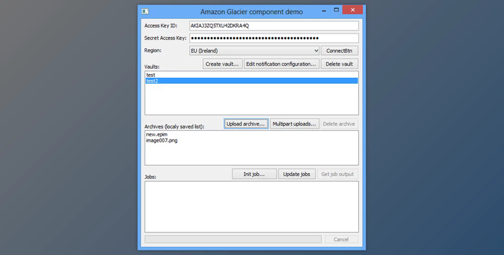This screenshot has height=255, width=504.
Task: Click the ConnectBtn button
Action: point(339,51)
